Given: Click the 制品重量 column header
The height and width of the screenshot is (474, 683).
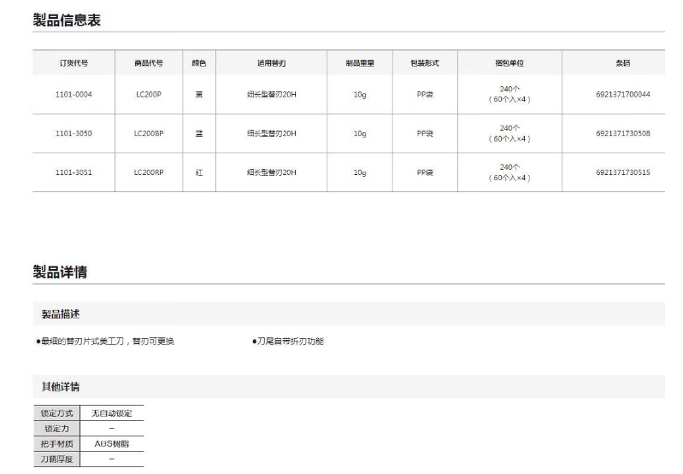Looking at the screenshot, I should pyautogui.click(x=360, y=63).
